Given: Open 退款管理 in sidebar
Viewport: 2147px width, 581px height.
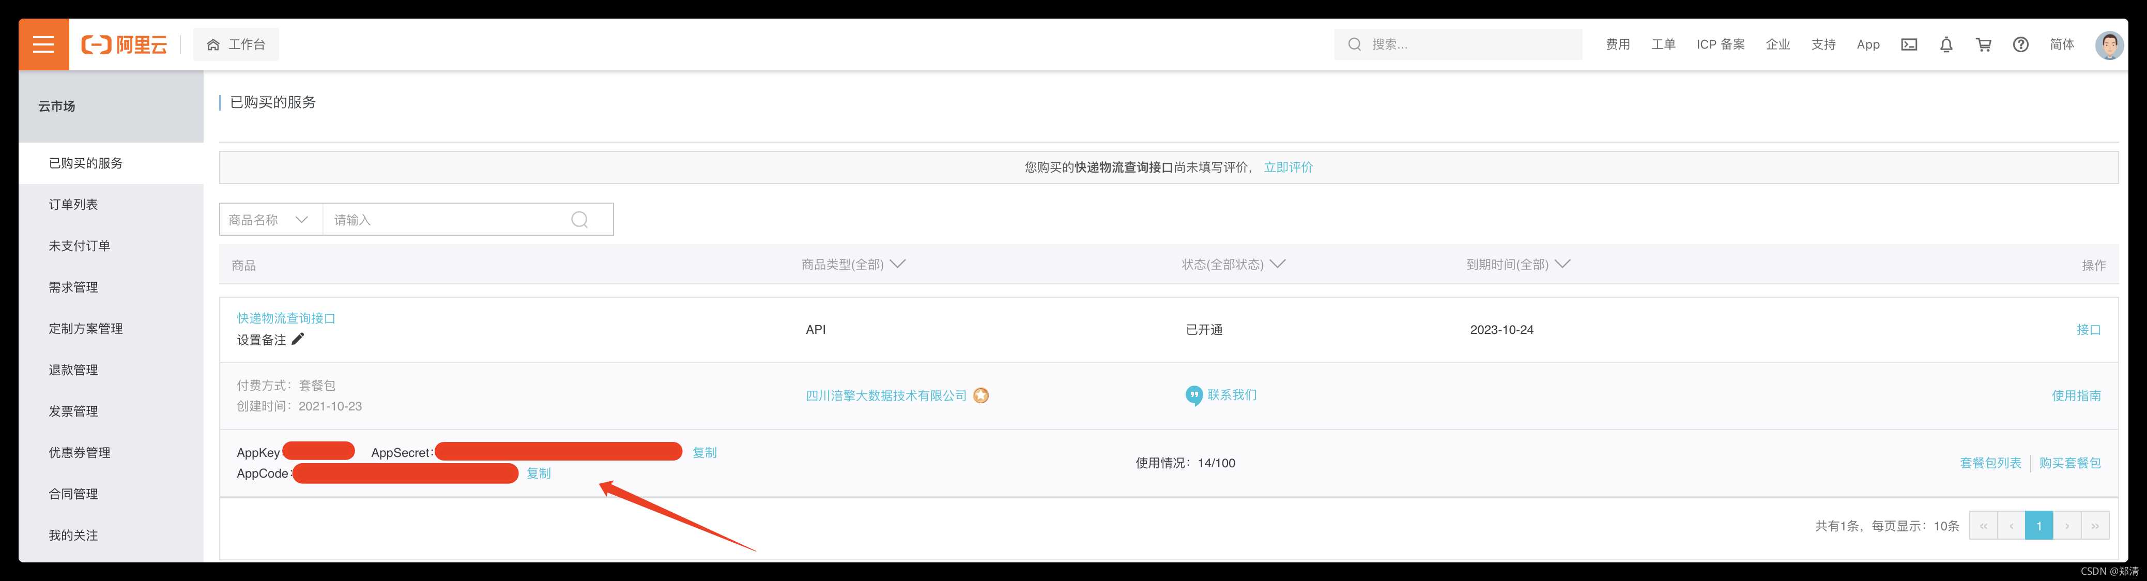Looking at the screenshot, I should 111,370.
